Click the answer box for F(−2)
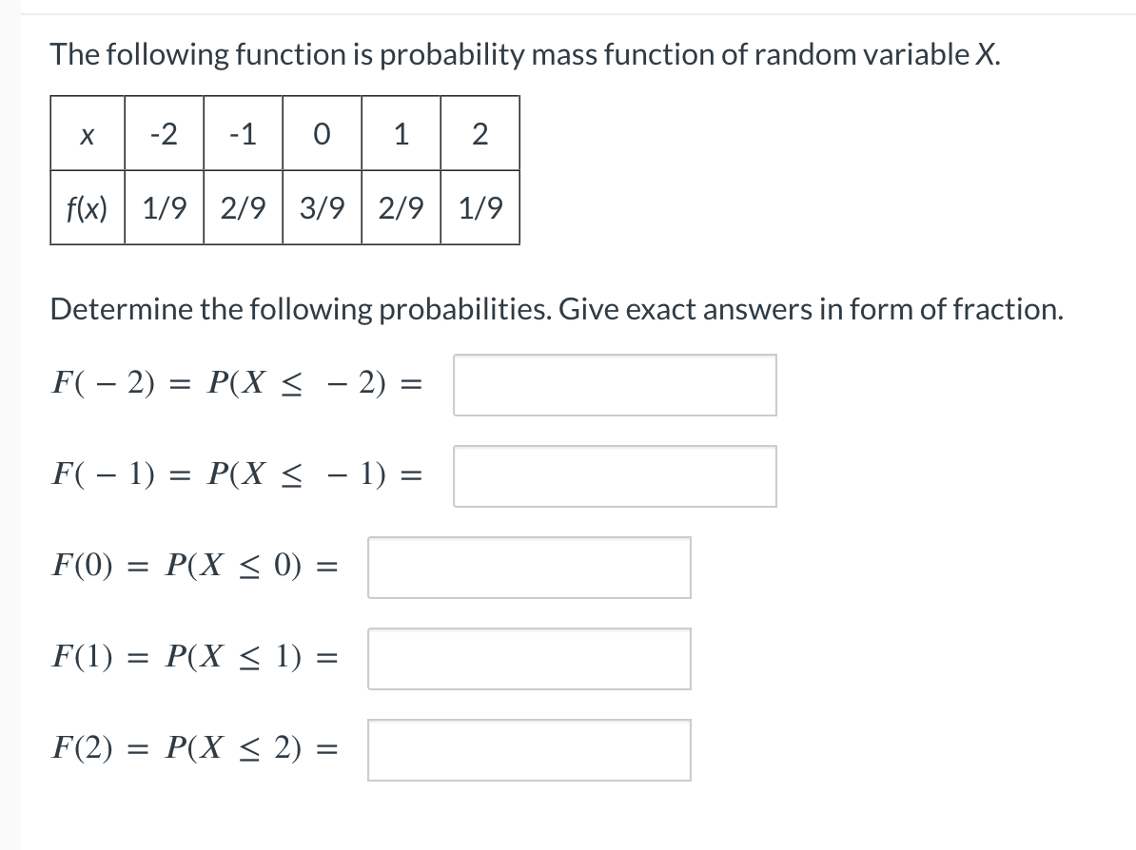This screenshot has width=1136, height=850. tap(615, 384)
